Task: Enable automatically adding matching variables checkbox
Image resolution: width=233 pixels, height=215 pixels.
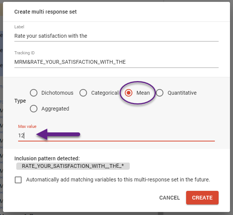Action: click(x=18, y=180)
